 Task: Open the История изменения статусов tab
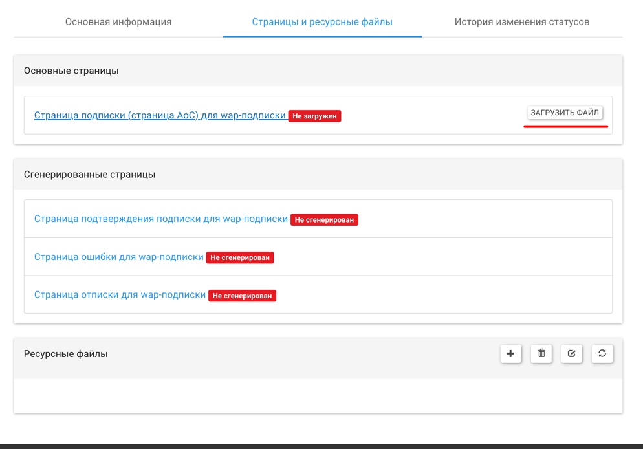point(521,22)
